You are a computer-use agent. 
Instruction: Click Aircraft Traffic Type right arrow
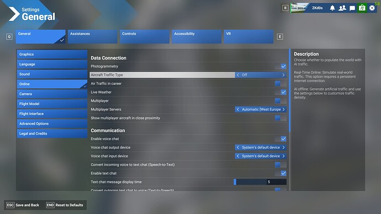click(x=283, y=75)
